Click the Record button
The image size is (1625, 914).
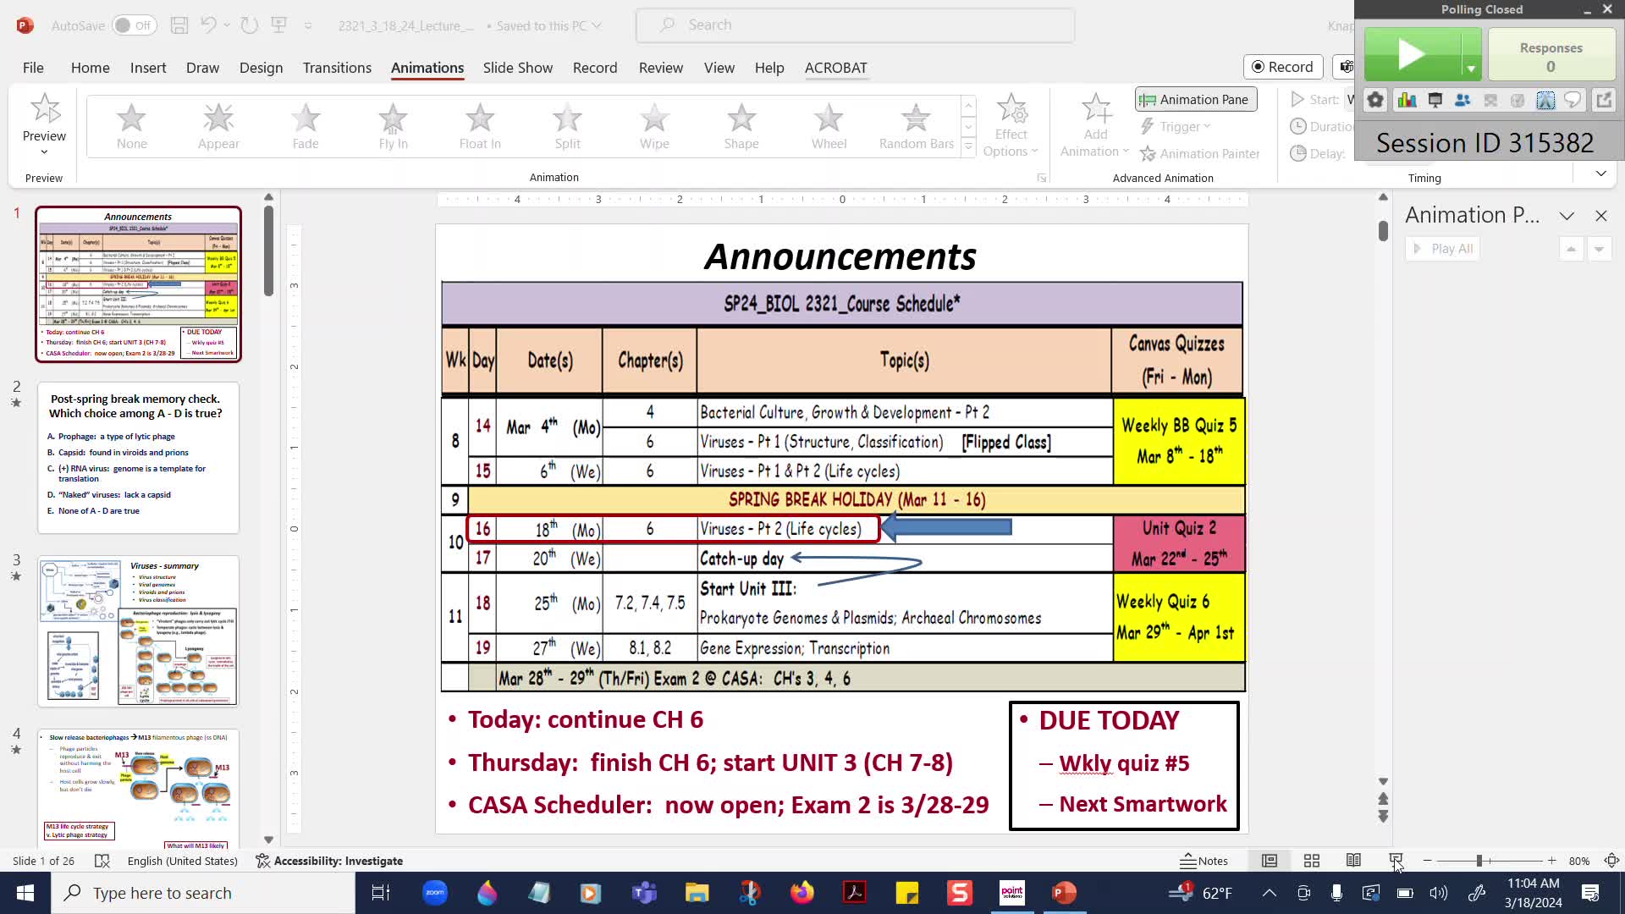(x=1282, y=67)
